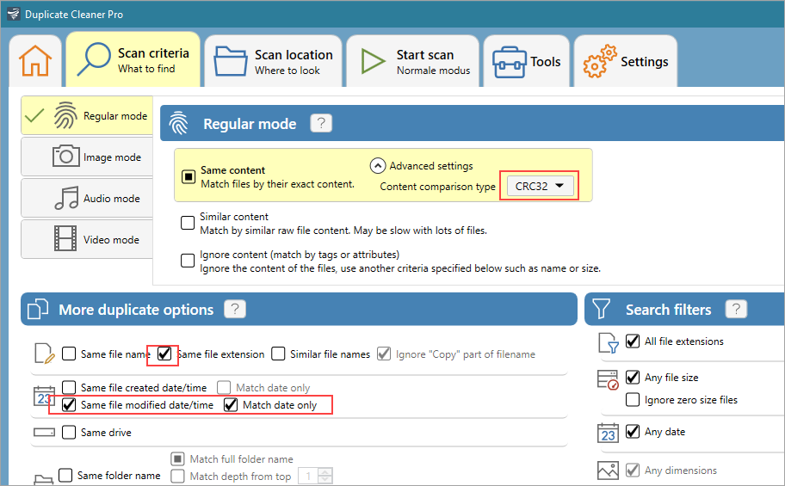Viewport: 785px width, 486px height.
Task: Open help icon next to Search filters
Action: coord(736,310)
